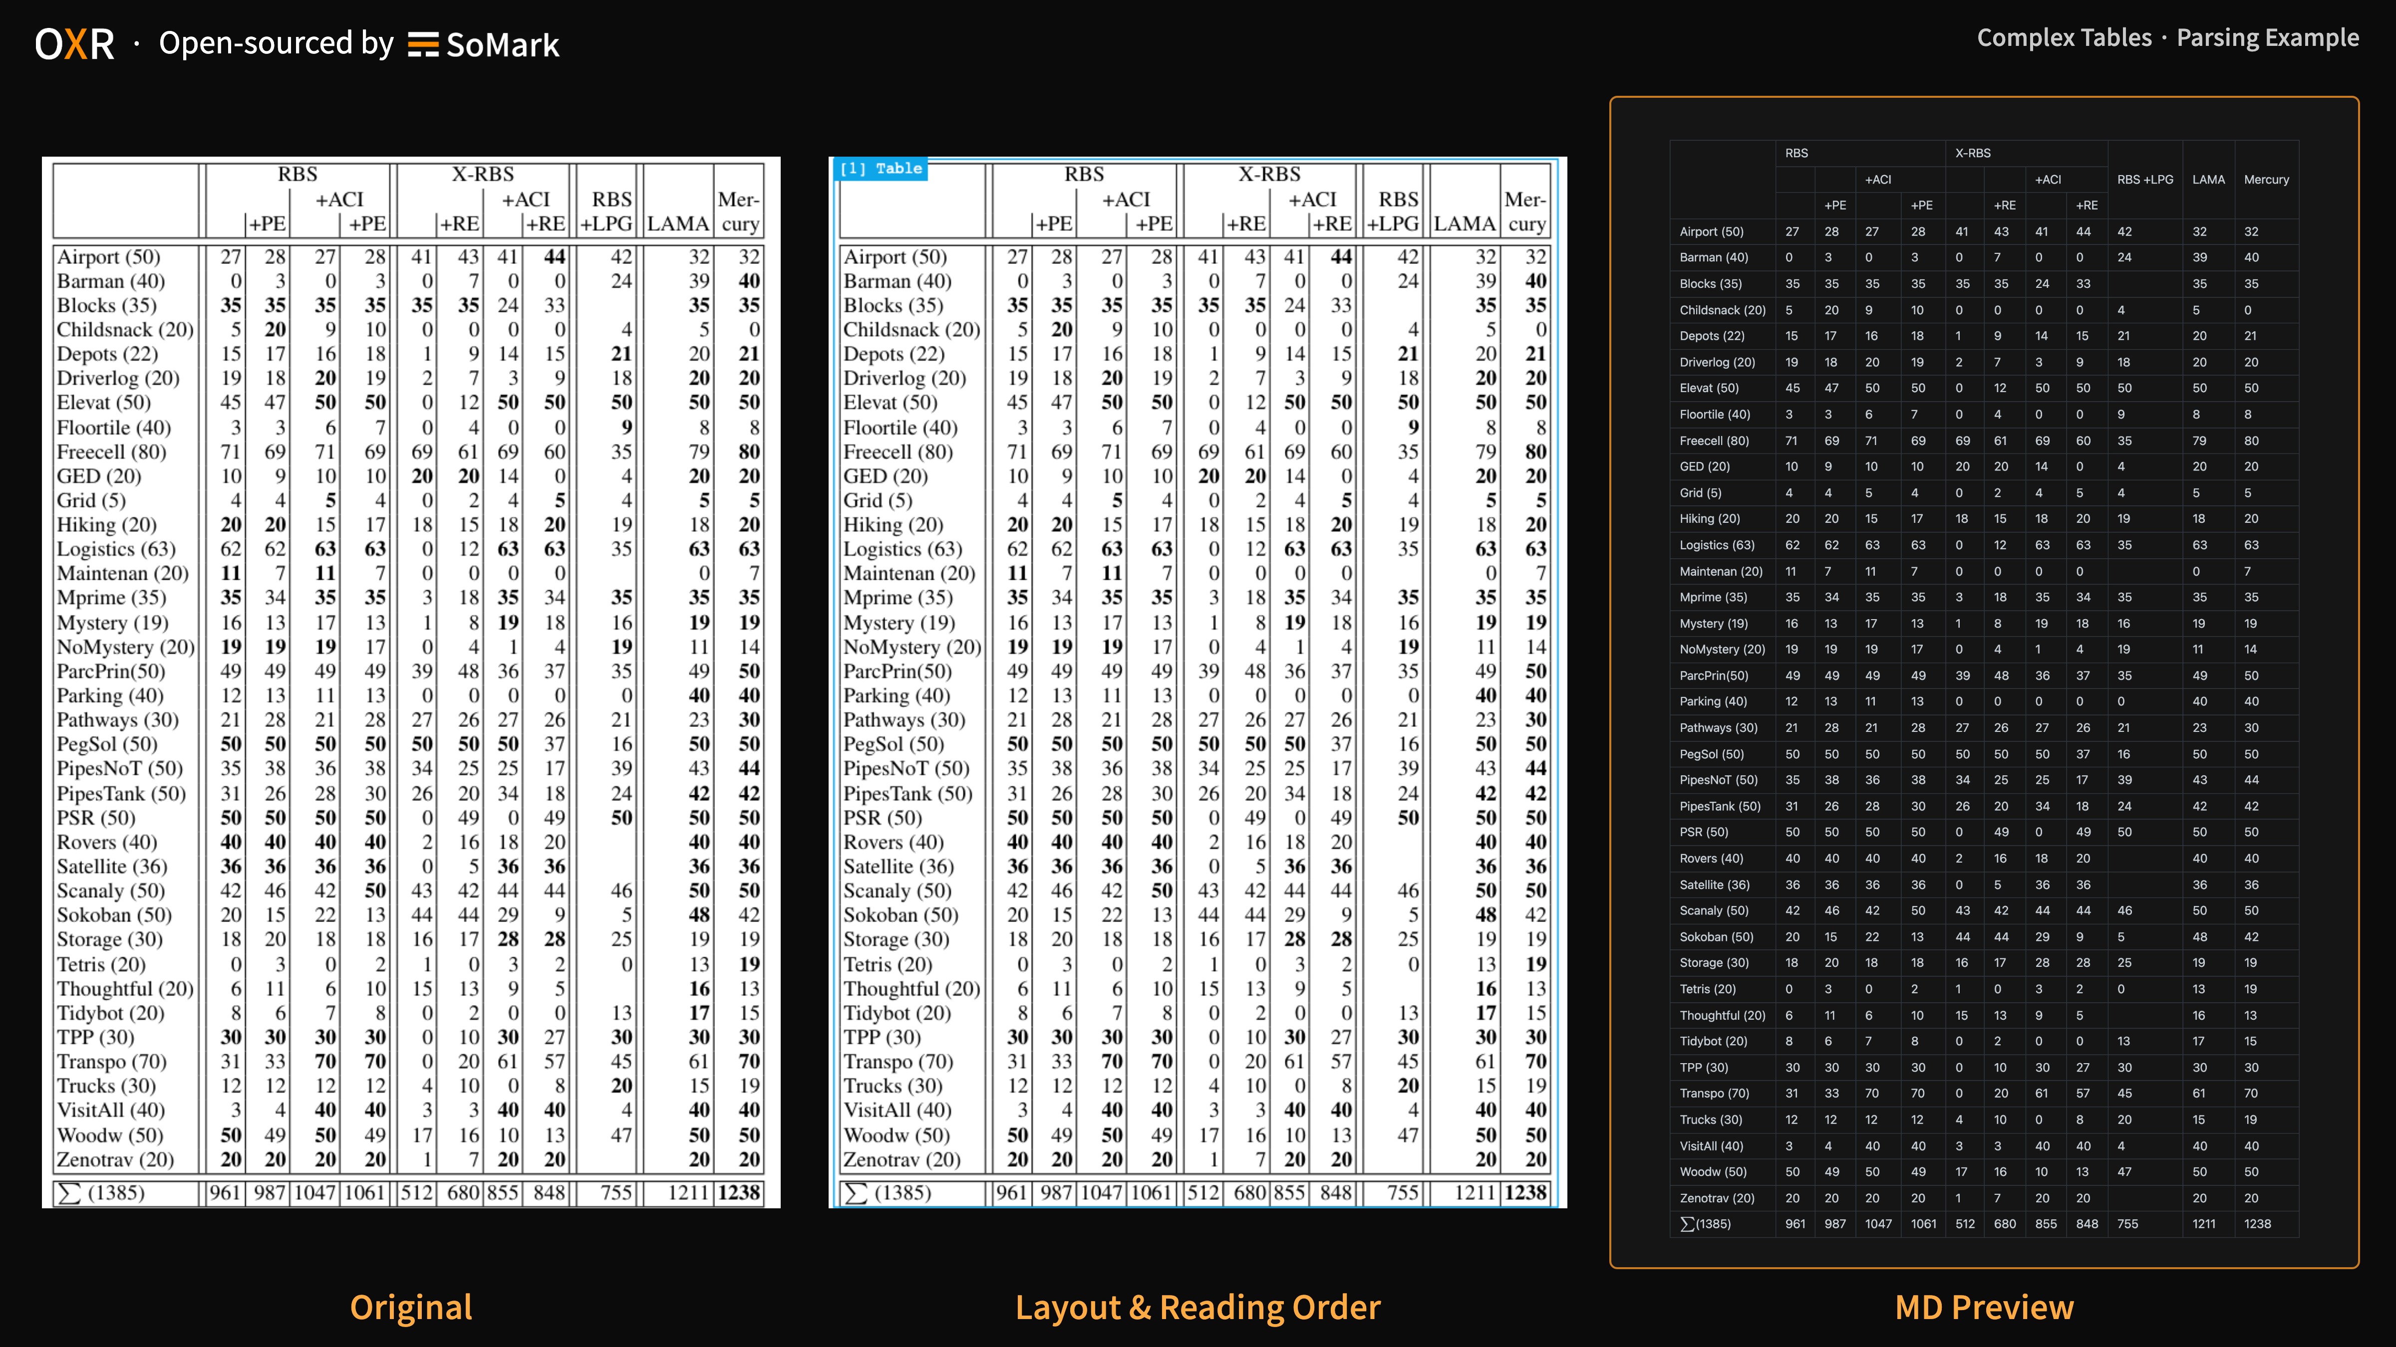The image size is (2396, 1347).
Task: Click 'Freecell (80)' row label in MD Preview
Action: [1713, 441]
